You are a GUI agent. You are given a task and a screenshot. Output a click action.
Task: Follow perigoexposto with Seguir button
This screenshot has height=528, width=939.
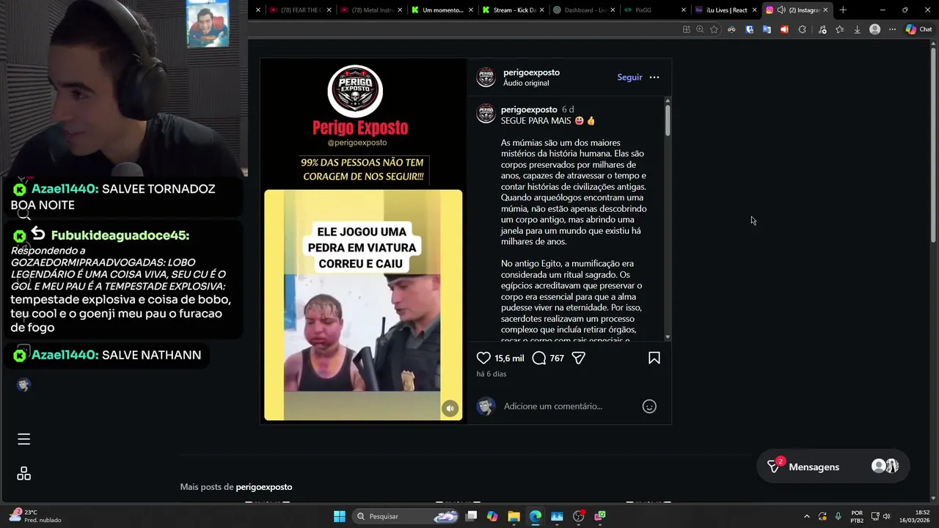(629, 77)
